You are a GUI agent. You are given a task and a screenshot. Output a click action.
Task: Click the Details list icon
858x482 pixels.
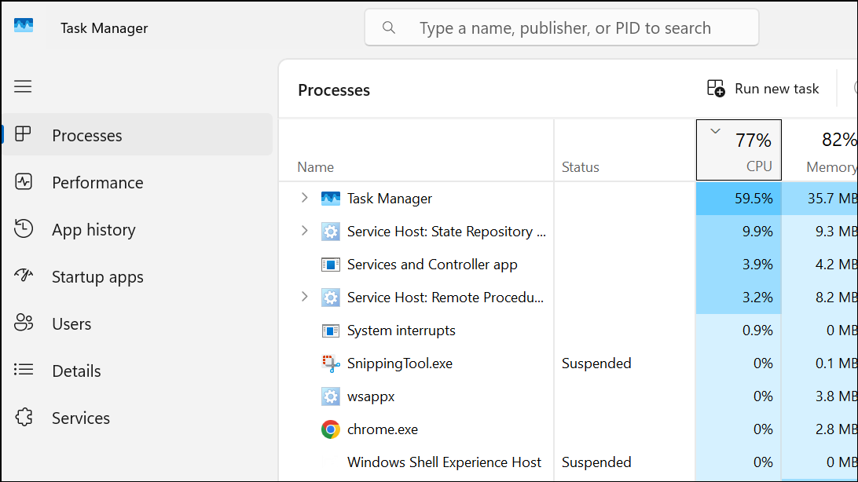[24, 371]
